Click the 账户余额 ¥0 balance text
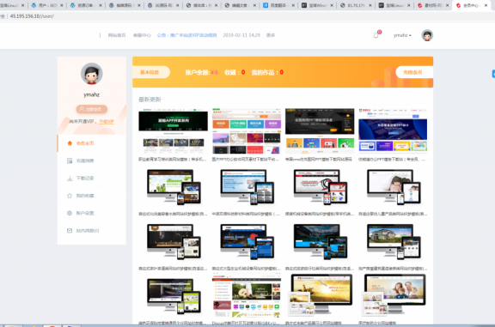 [201, 73]
